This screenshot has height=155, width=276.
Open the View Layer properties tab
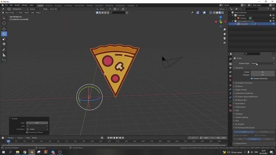pos(230,72)
